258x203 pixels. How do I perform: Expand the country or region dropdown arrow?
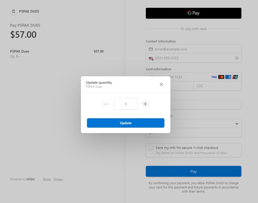(x=237, y=124)
